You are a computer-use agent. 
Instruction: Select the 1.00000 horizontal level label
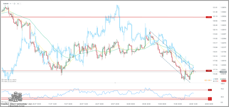[x=209, y=71]
